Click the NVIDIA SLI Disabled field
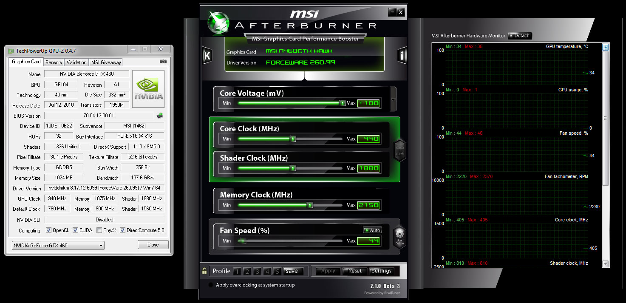This screenshot has width=626, height=303. click(104, 220)
